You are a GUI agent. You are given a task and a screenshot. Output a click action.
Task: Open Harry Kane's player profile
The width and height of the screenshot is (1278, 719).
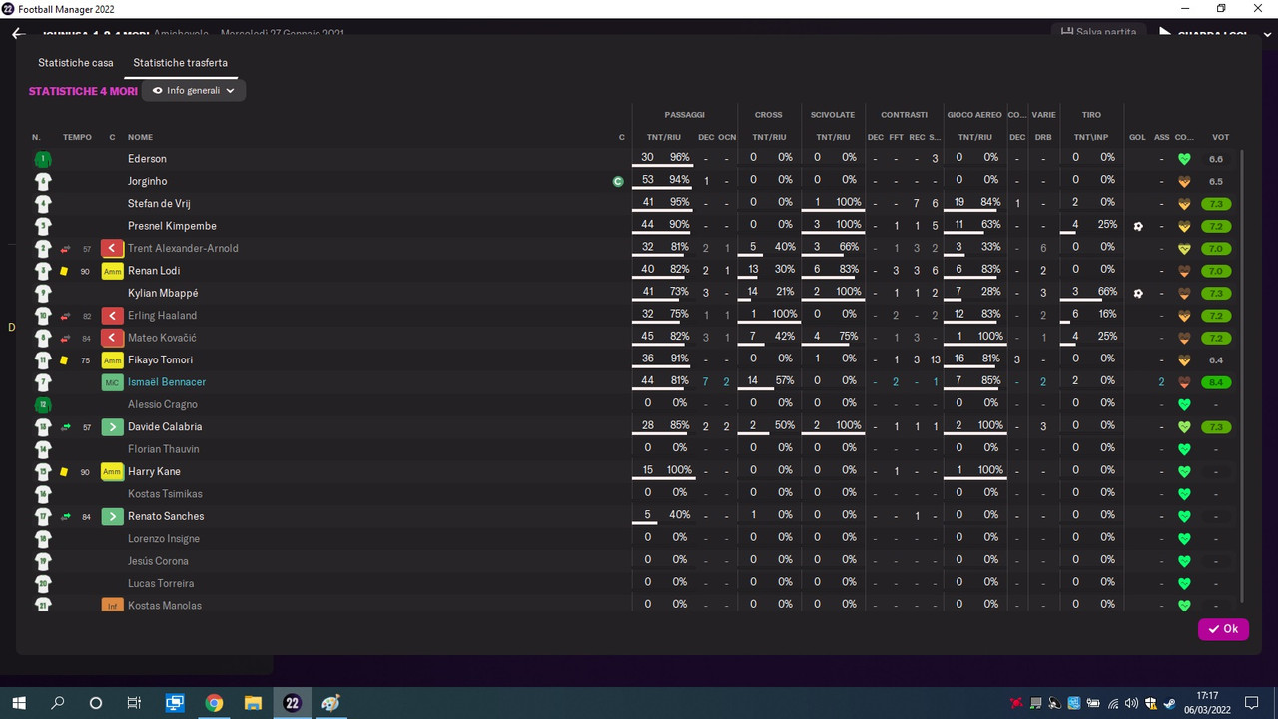click(154, 472)
